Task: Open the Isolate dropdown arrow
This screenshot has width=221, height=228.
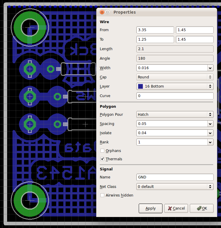Action: (x=210, y=133)
